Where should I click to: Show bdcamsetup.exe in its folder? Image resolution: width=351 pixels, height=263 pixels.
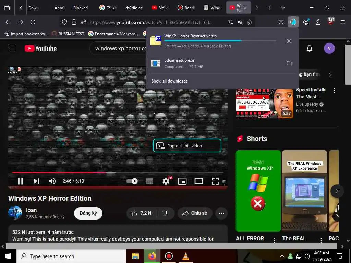tap(289, 63)
